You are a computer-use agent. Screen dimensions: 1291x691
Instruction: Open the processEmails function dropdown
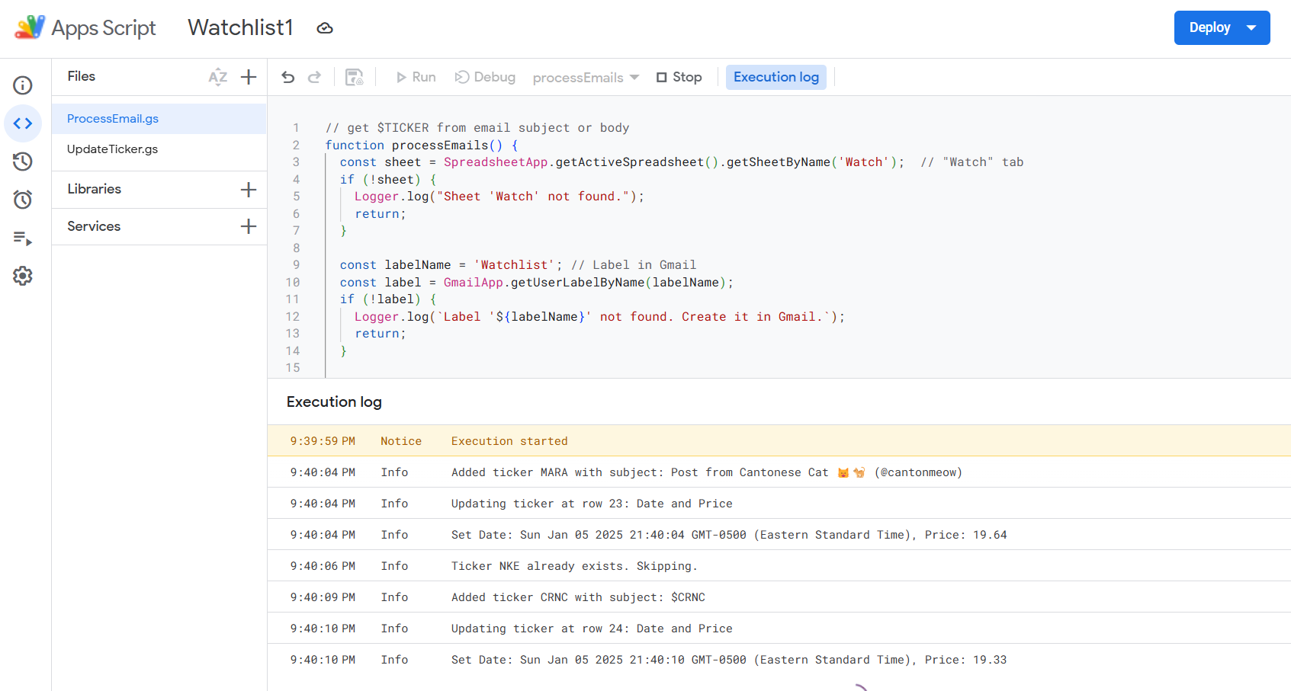[586, 78]
